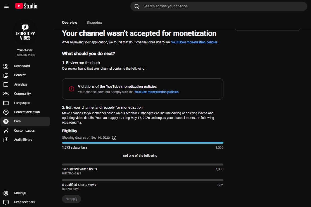The width and height of the screenshot is (311, 207).
Task: Open Dashboard in the sidebar
Action: [x=25, y=66]
